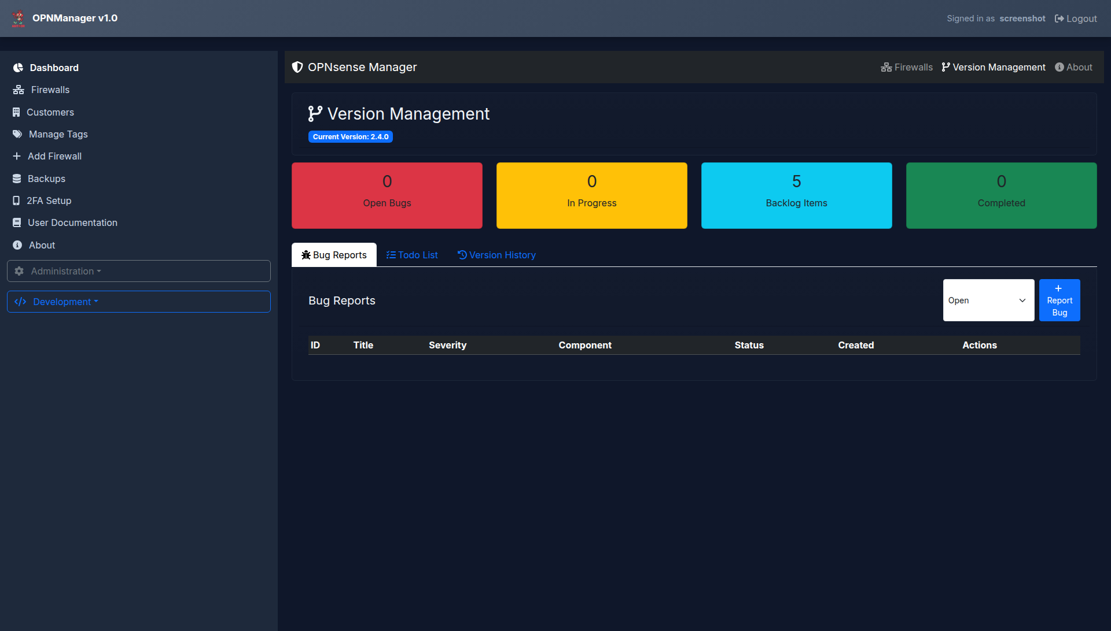Image resolution: width=1111 pixels, height=631 pixels.
Task: Switch to the Bug Reports tab
Action: point(334,255)
